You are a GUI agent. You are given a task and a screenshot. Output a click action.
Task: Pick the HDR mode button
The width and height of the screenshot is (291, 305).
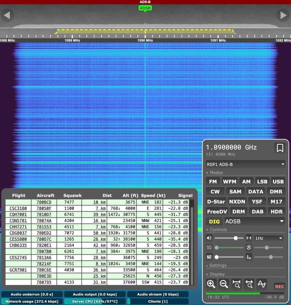point(277,211)
